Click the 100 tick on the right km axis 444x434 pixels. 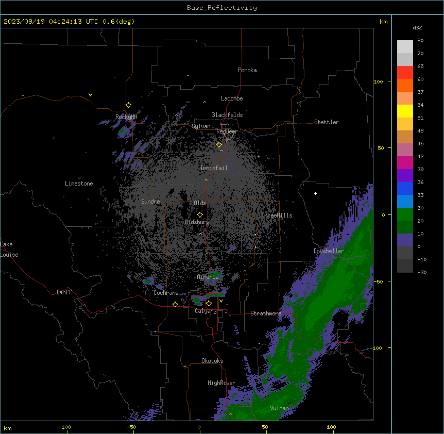click(378, 81)
